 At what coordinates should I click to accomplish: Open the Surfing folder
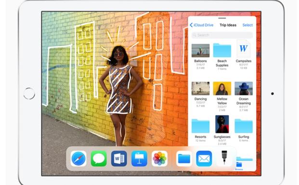244,126
